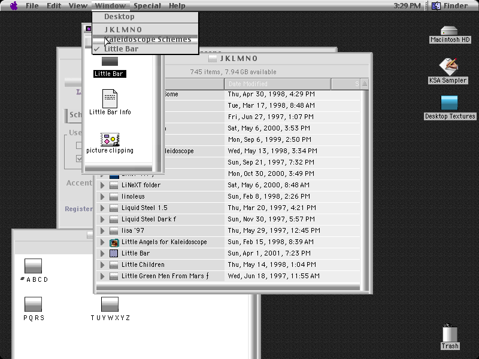Choose Kaleidoscope Schemes from the Window menu
Image resolution: width=479 pixels, height=359 pixels.
pyautogui.click(x=145, y=39)
